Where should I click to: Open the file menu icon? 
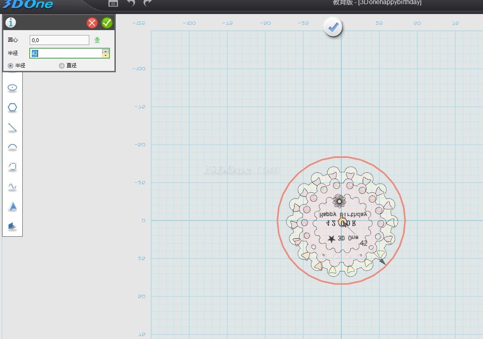[113, 3]
